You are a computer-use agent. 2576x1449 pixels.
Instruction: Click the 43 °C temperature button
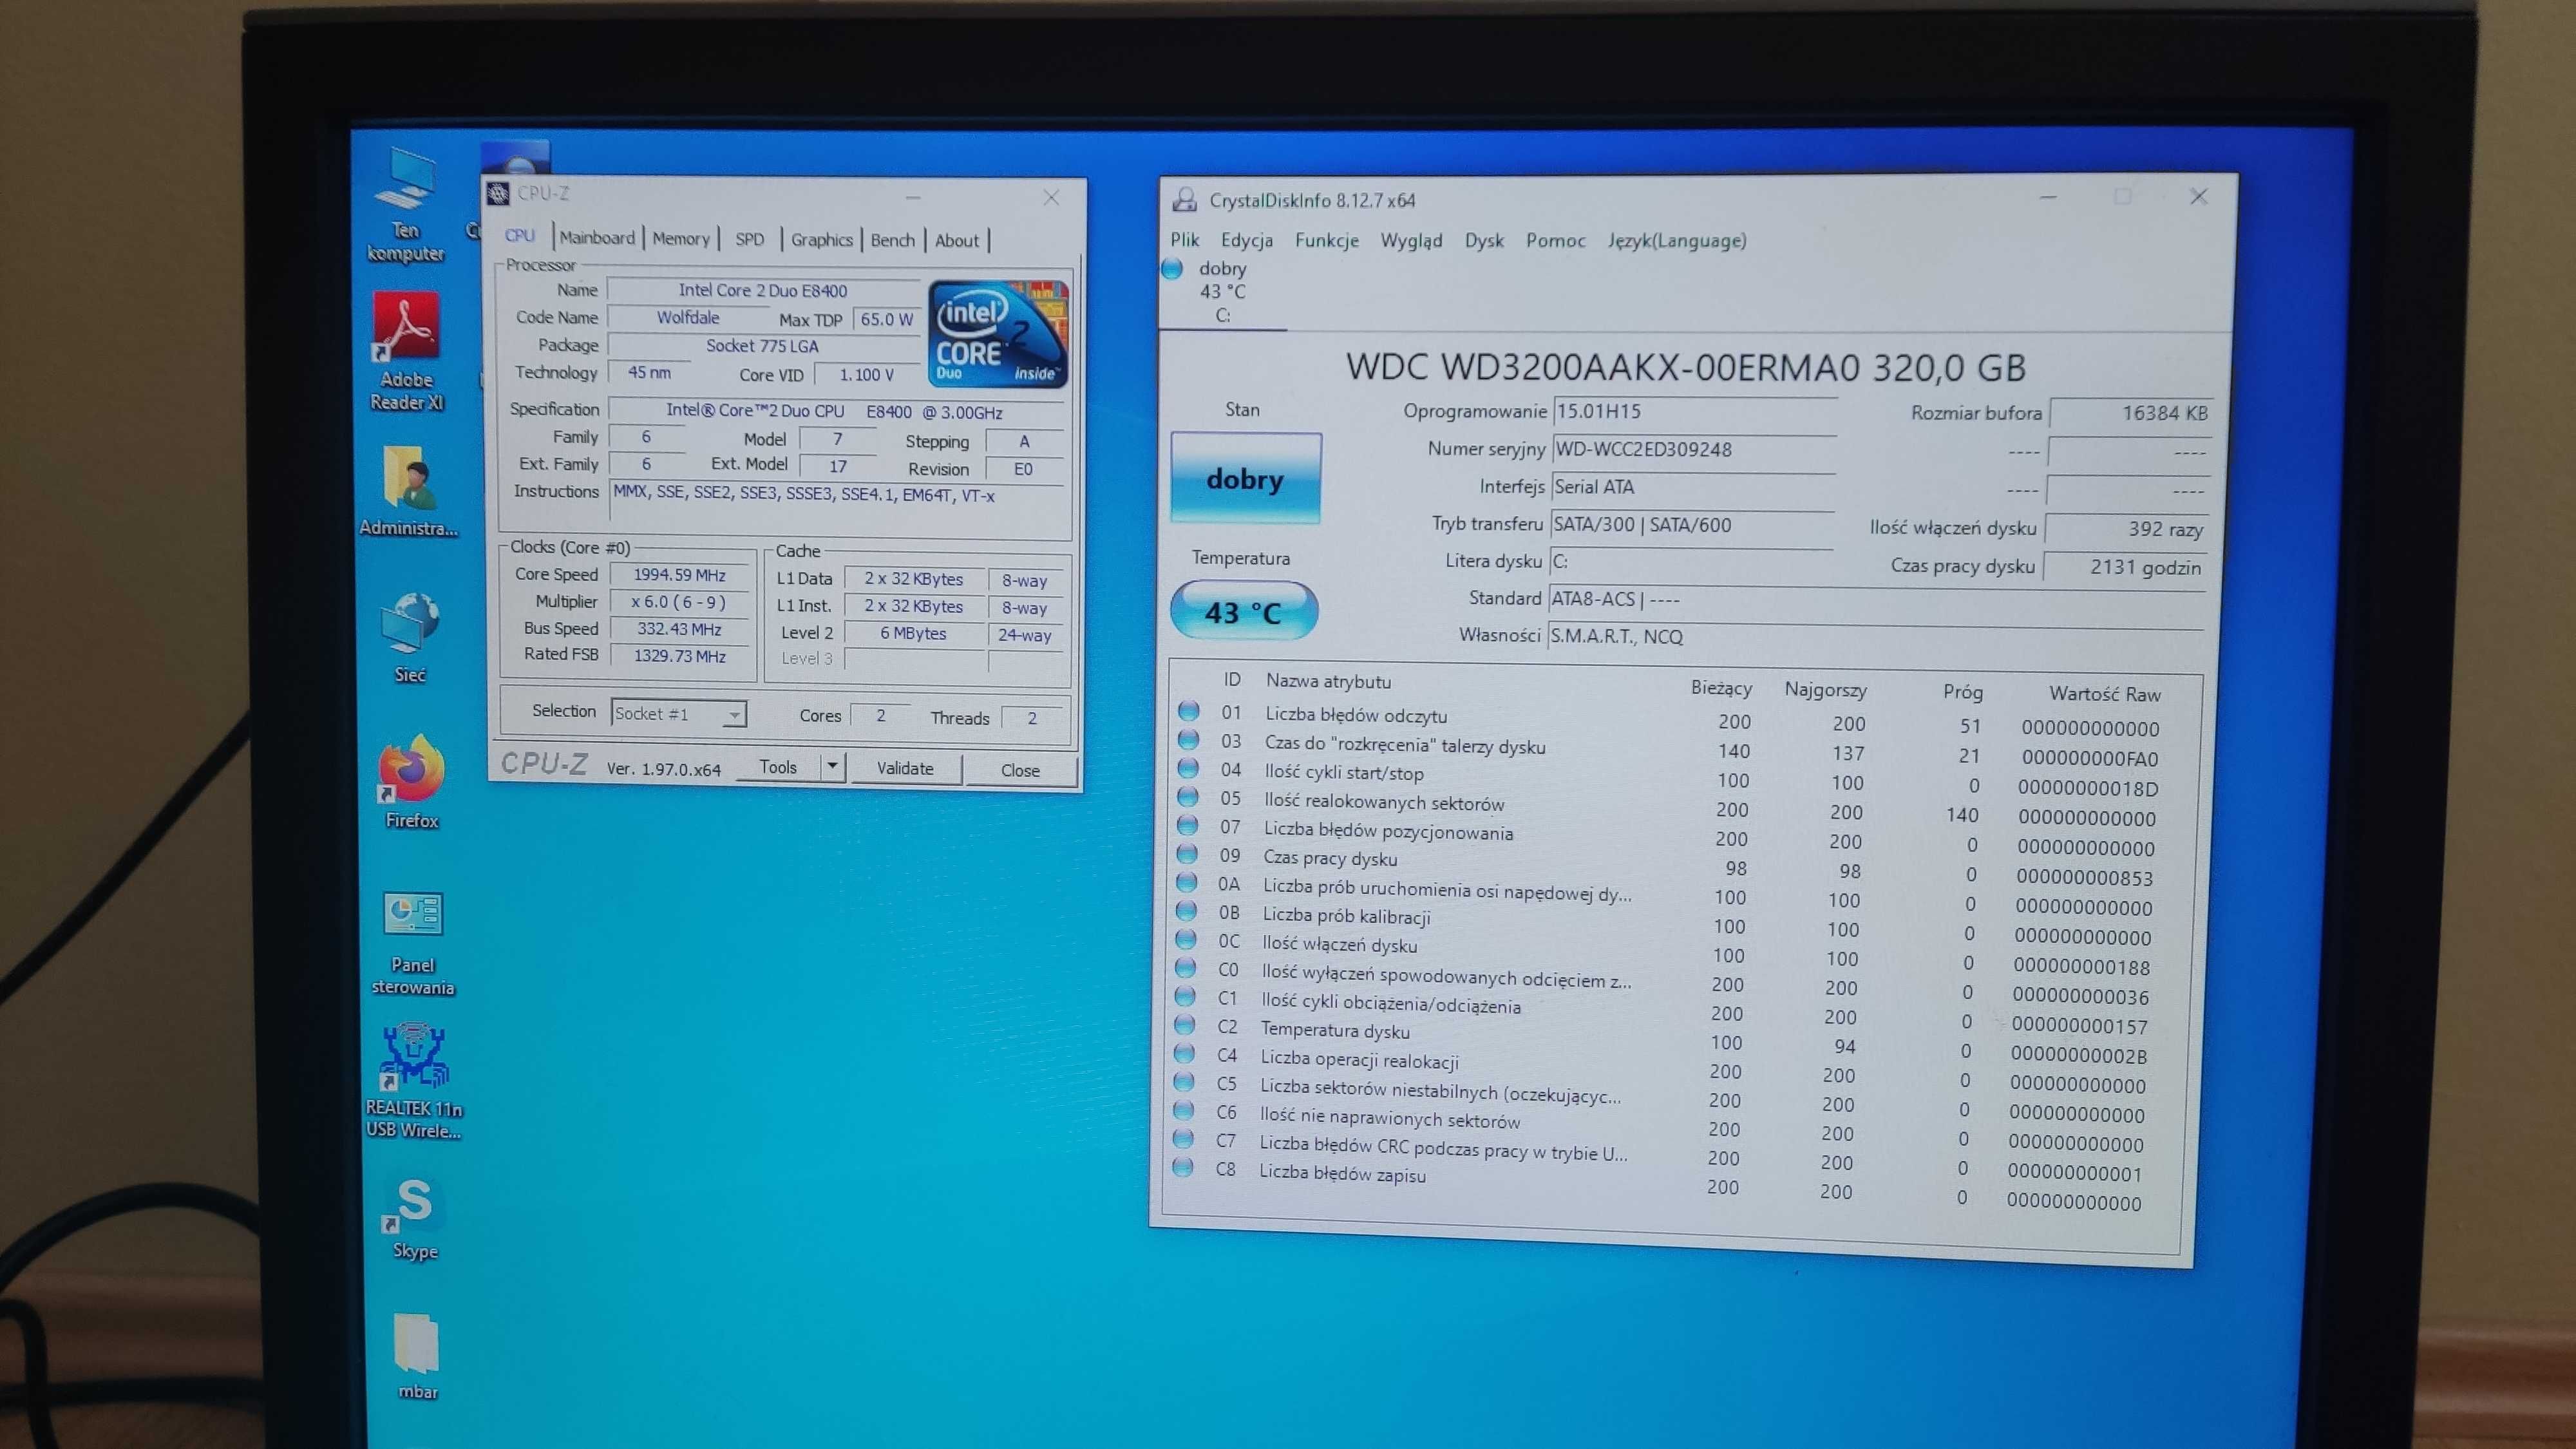tap(1243, 611)
